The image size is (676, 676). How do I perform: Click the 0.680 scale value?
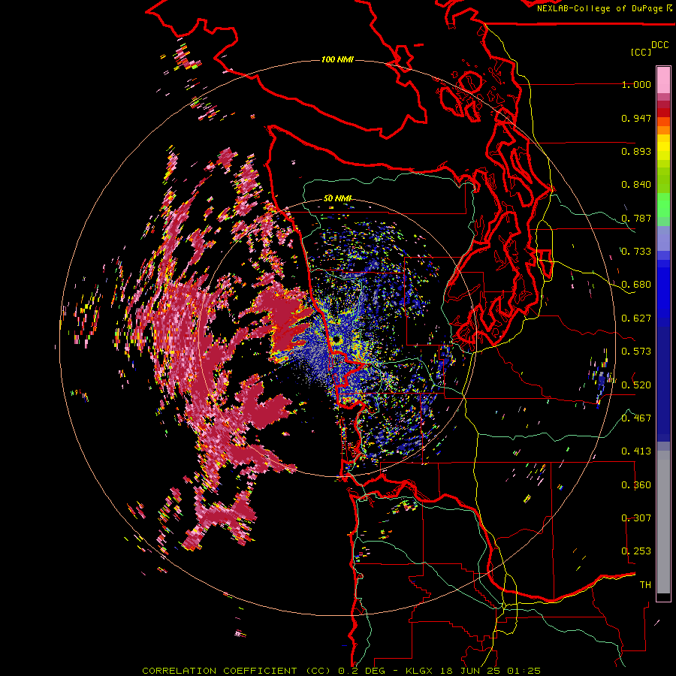click(636, 285)
